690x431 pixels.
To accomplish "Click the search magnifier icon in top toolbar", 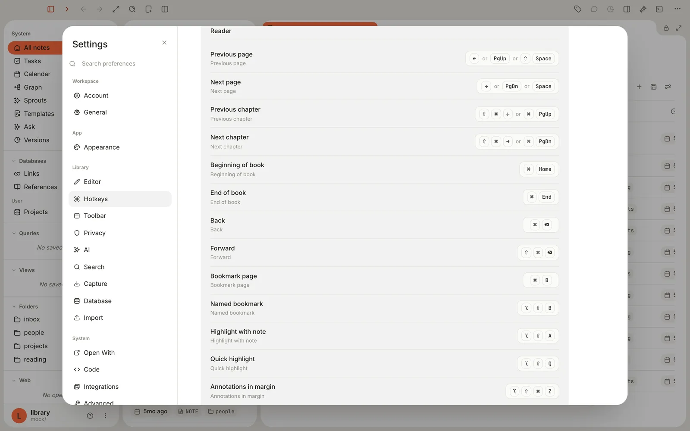I will pyautogui.click(x=132, y=9).
